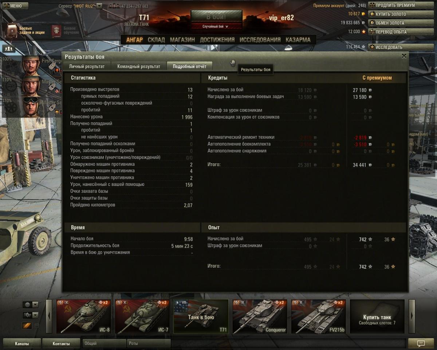Select the T71 tank in carousel

pyautogui.click(x=201, y=316)
